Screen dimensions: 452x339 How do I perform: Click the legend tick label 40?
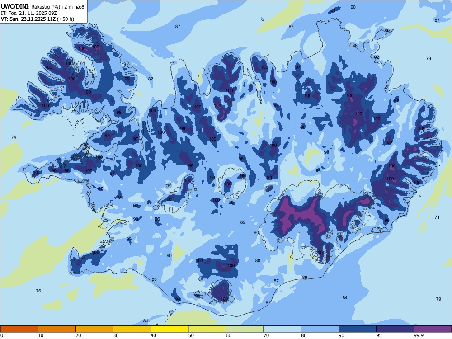[x=154, y=335]
